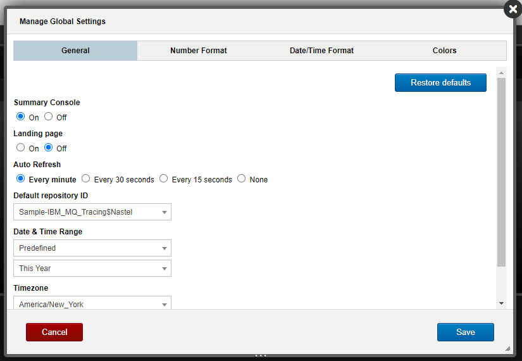Screen dimensions: 522x361
Task: Select the General tab
Action: 75,51
